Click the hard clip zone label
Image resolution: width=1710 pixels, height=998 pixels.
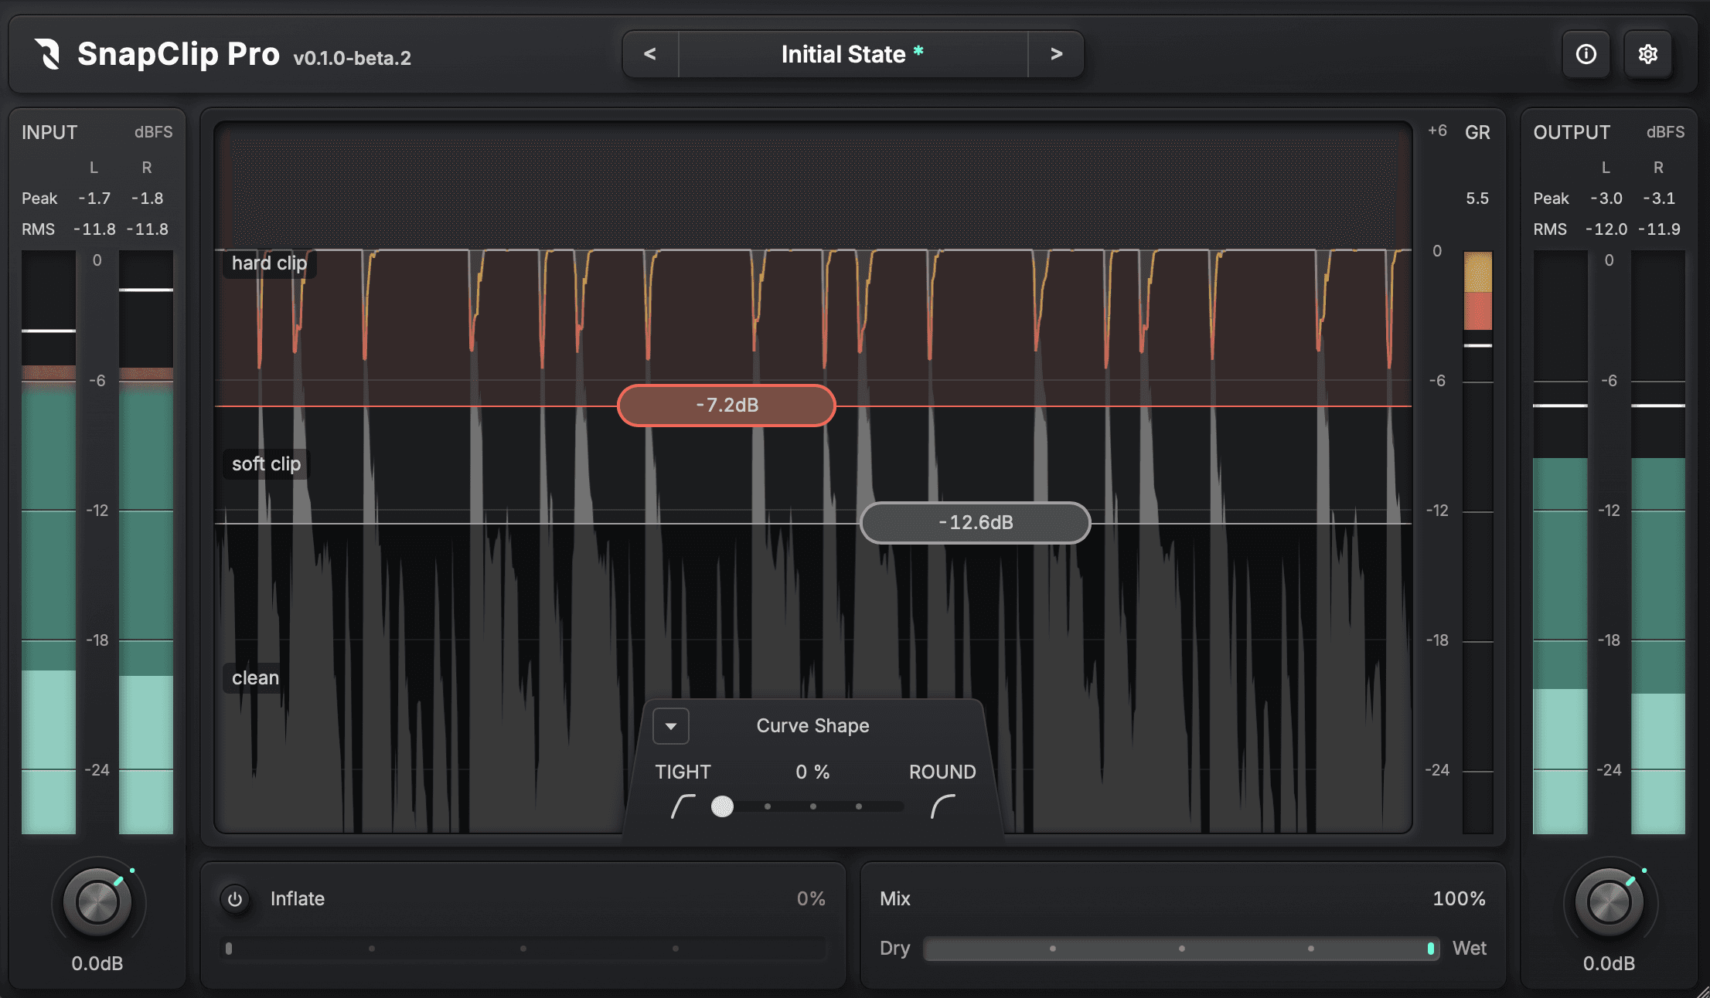point(269,263)
